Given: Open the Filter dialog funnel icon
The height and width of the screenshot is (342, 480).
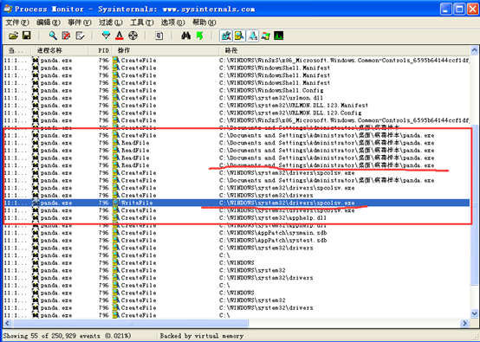Looking at the screenshot, I should pos(106,35).
